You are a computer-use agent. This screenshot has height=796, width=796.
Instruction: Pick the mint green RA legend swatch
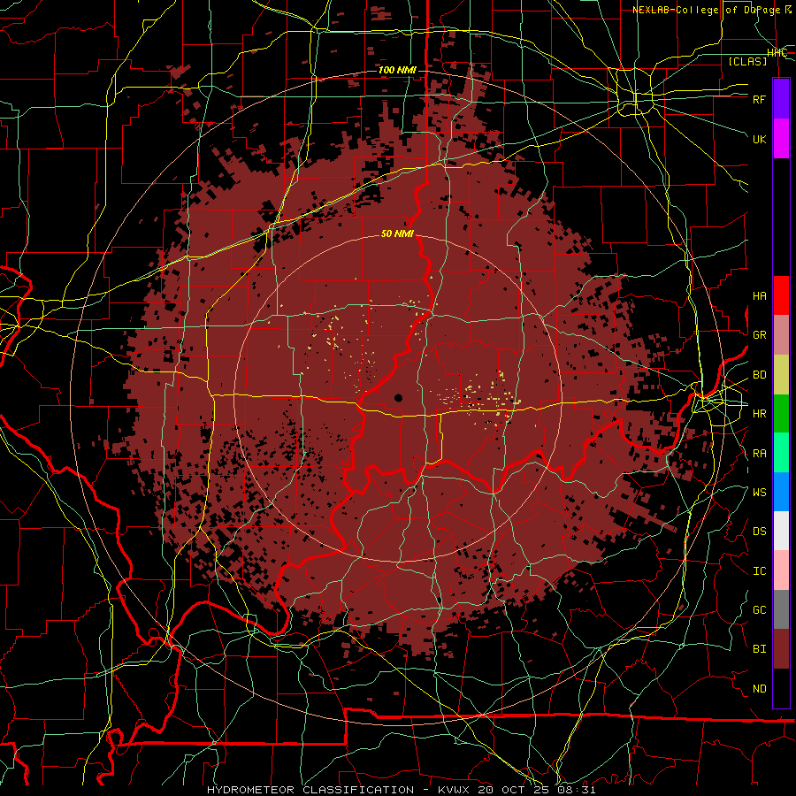tap(781, 453)
